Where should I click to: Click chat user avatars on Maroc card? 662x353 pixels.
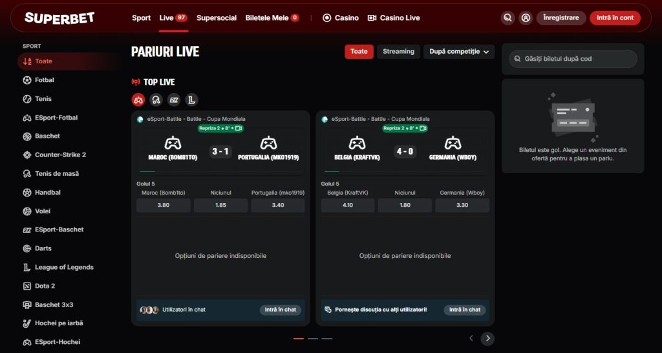(149, 310)
